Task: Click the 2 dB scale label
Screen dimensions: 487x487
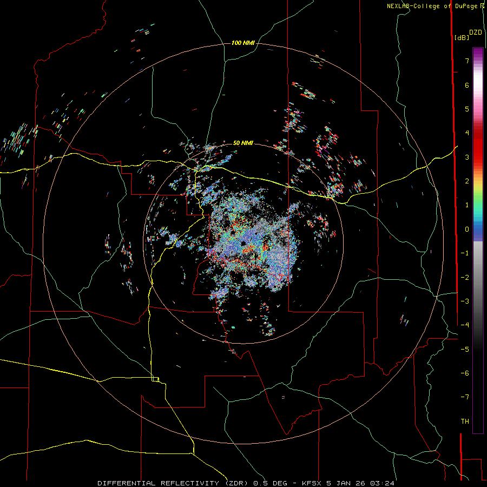Action: [467, 181]
